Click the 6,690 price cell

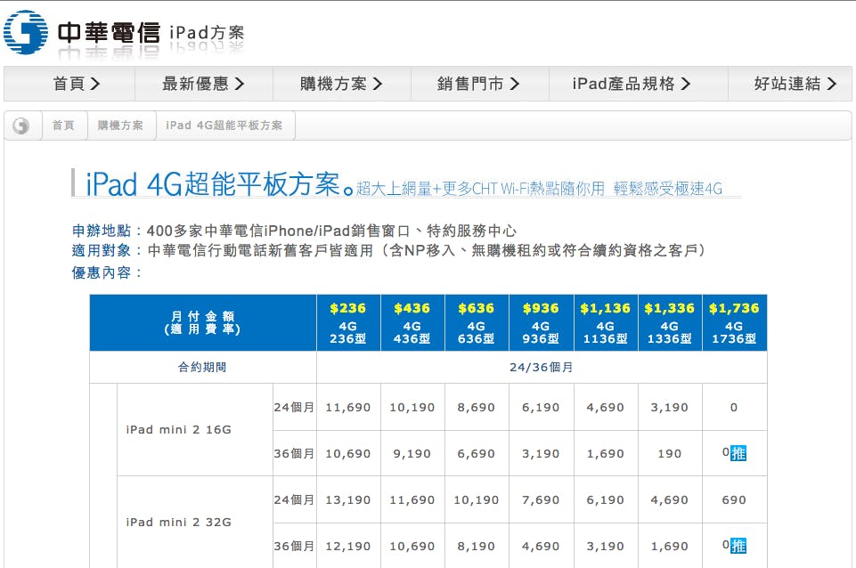point(477,454)
